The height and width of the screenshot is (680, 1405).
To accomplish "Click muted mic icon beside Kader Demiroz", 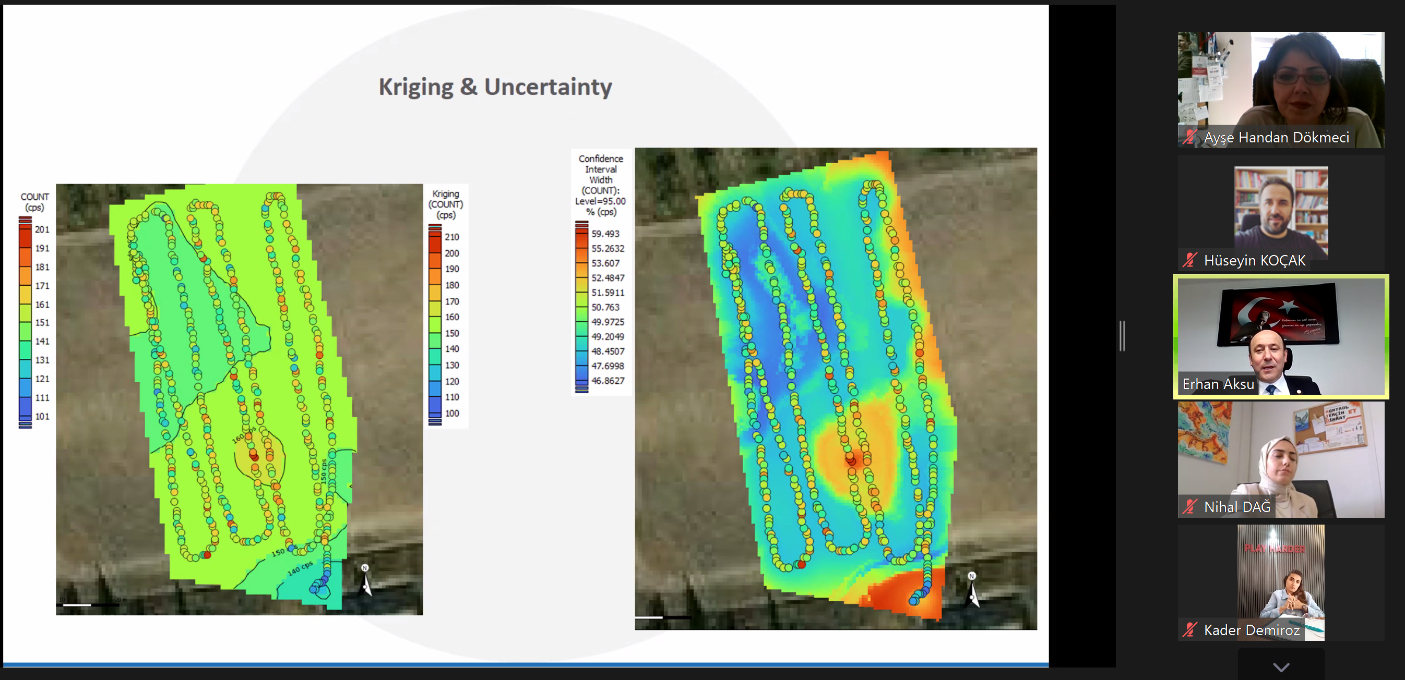I will pyautogui.click(x=1190, y=630).
